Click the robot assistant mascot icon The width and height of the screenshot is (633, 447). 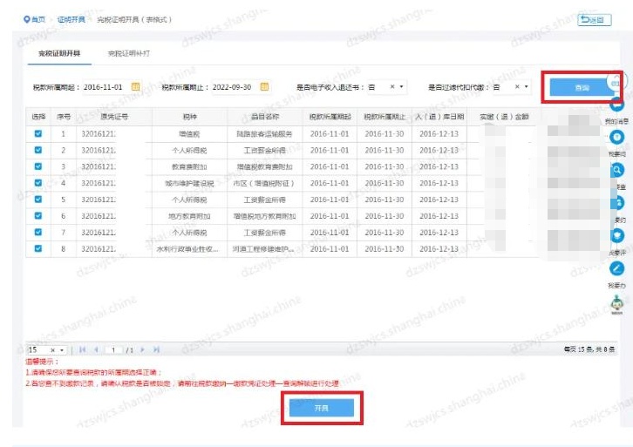click(x=616, y=303)
